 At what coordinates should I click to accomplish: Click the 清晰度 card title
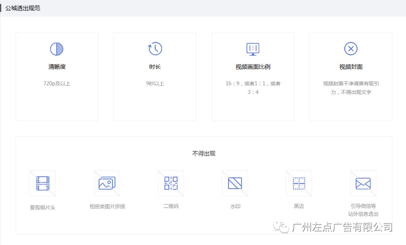[x=57, y=67]
